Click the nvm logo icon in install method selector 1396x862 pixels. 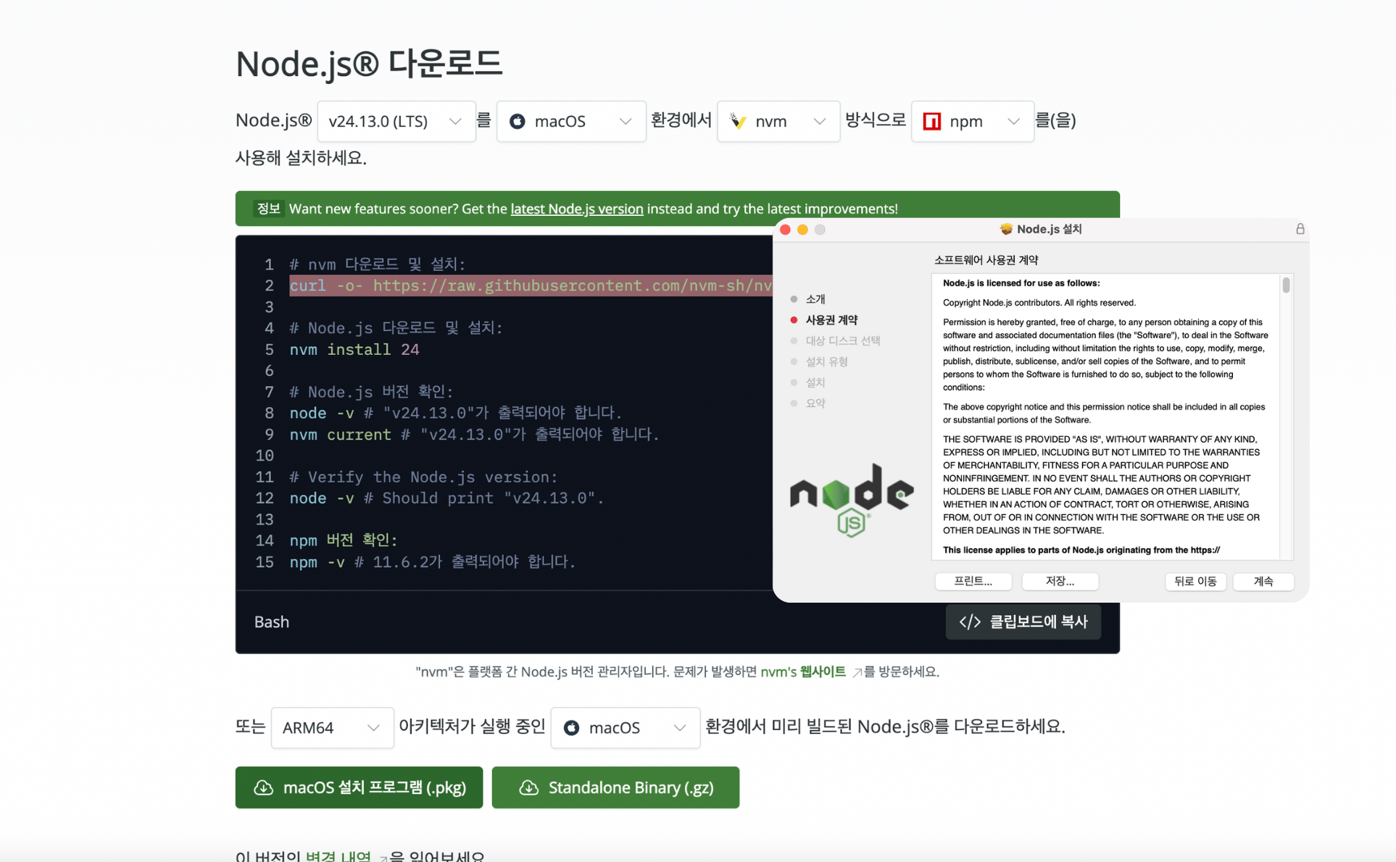[x=738, y=121]
